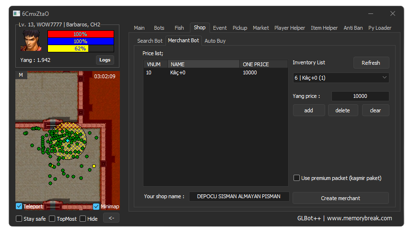Select the Merchant Bot subtab
This screenshot has width=411, height=239.
pyautogui.click(x=183, y=40)
